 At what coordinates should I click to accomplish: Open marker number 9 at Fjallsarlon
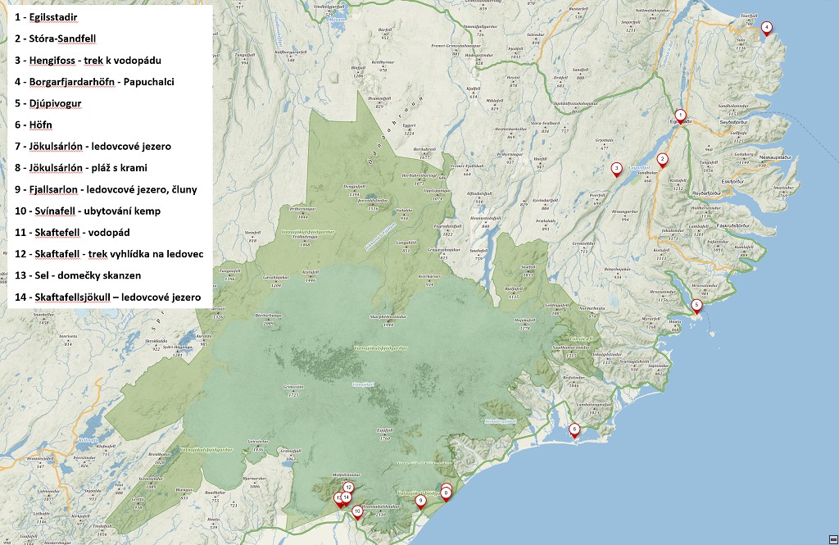[420, 500]
